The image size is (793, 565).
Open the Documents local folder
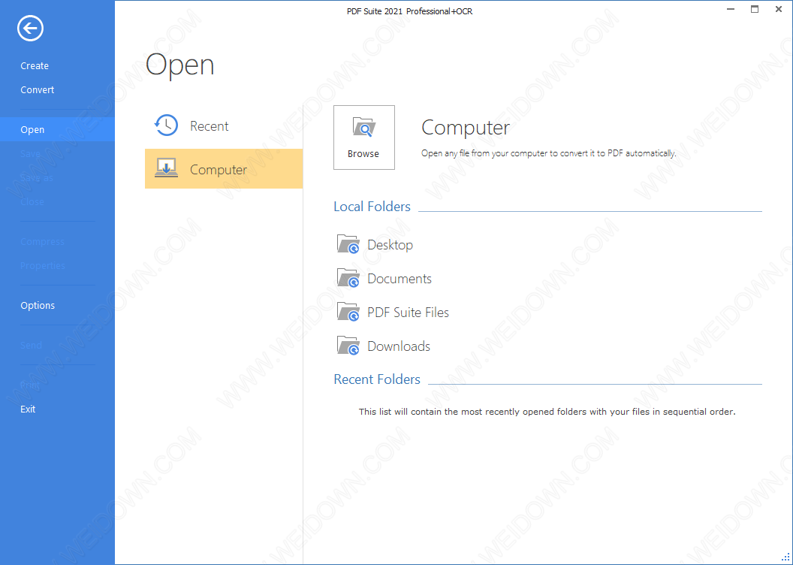coord(399,279)
